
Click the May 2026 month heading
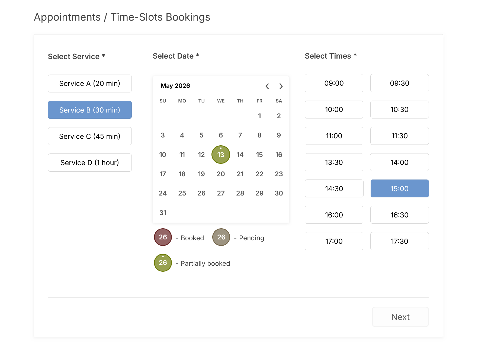(x=175, y=86)
